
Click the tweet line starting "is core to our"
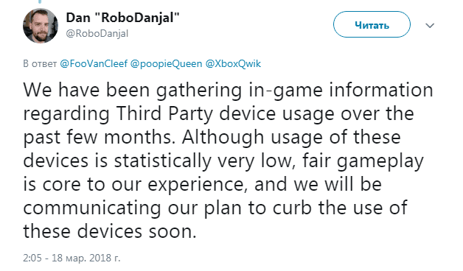tap(203, 185)
